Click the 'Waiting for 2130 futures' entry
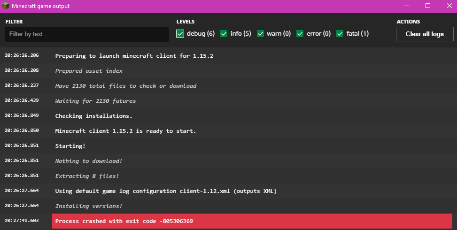This screenshot has height=230, width=457. coord(228,101)
